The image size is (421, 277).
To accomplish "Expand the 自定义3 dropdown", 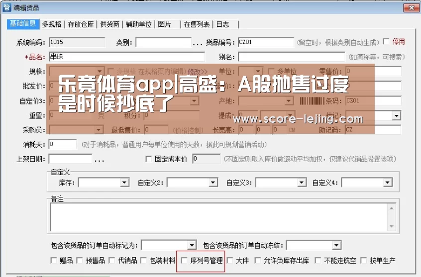I will click(302, 183).
